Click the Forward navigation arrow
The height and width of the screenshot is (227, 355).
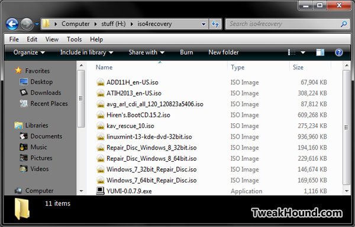pos(27,24)
